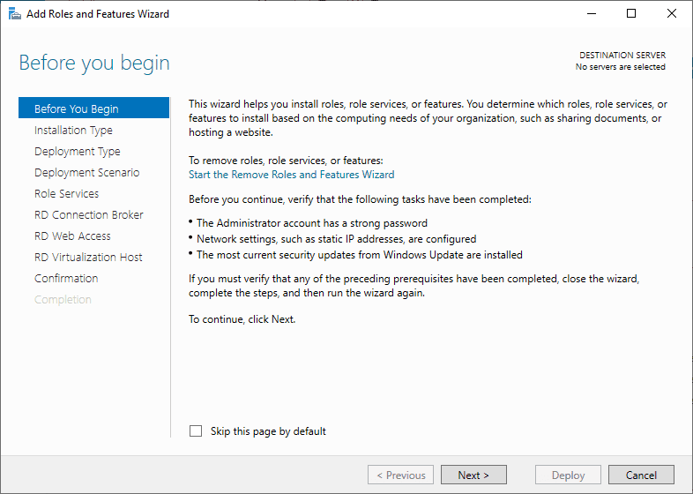Screen dimensions: 693x494
Task: Maximize the wizard window
Action: (x=631, y=14)
